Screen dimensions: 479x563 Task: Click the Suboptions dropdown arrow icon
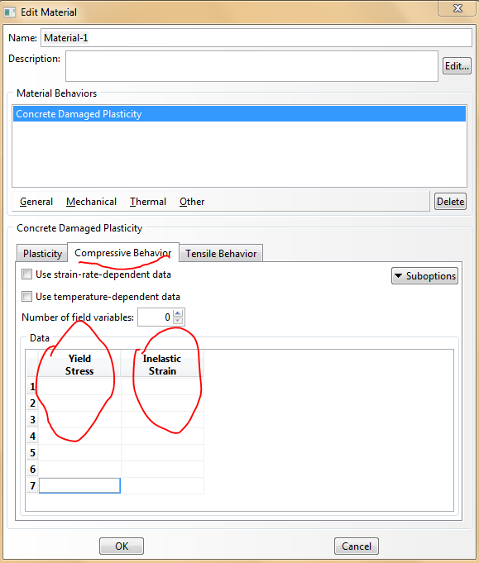click(x=398, y=276)
